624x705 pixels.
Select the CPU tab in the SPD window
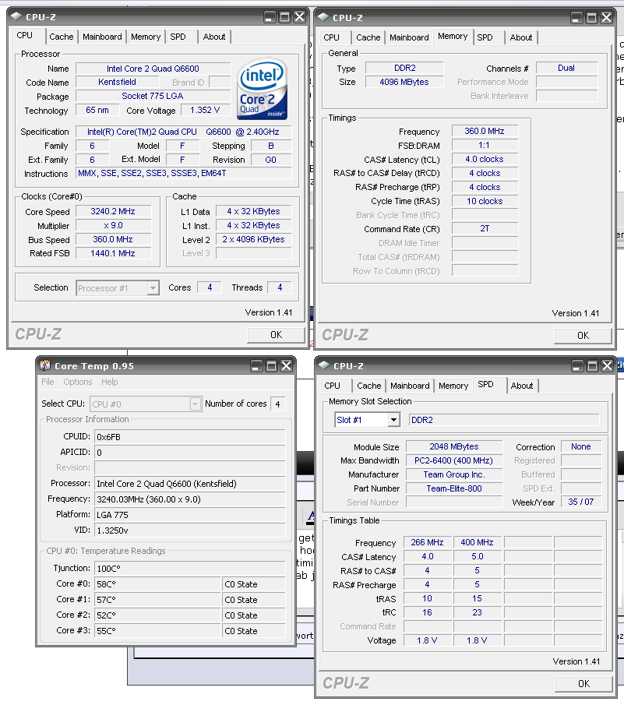(x=332, y=386)
